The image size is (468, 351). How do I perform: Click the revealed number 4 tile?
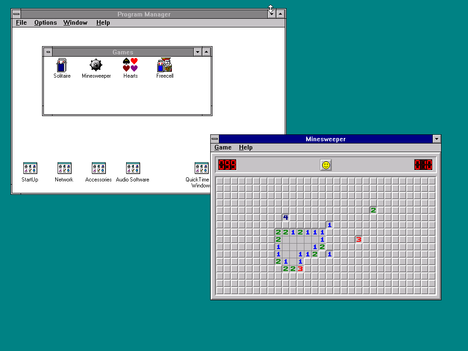point(286,218)
